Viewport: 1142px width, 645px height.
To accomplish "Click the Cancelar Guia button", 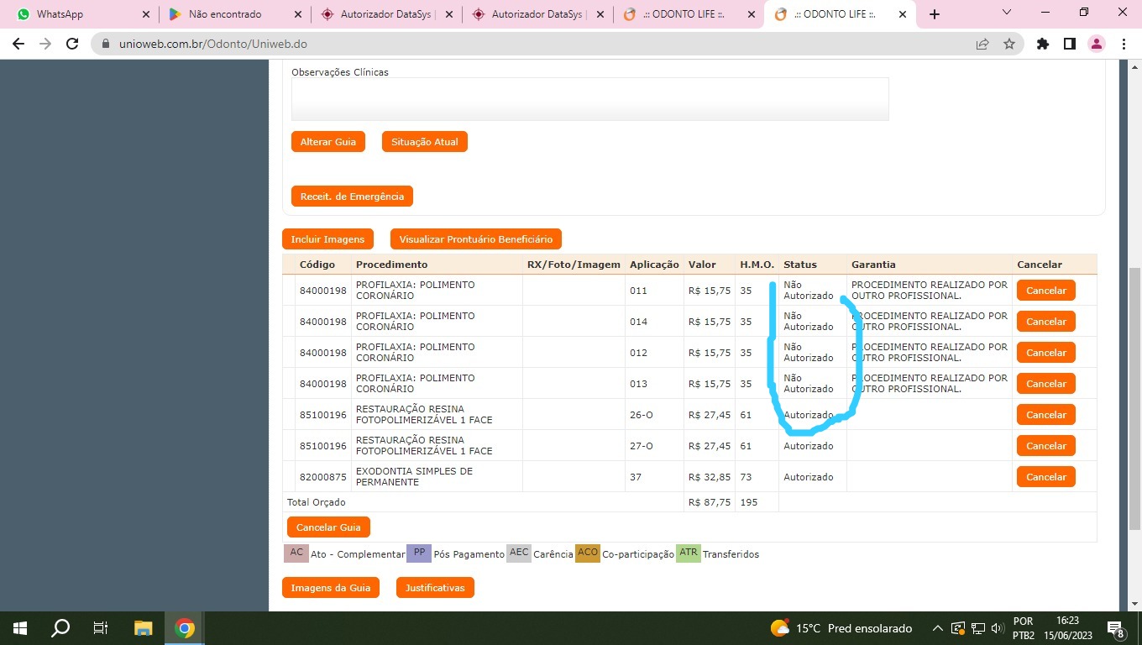I will (x=328, y=527).
